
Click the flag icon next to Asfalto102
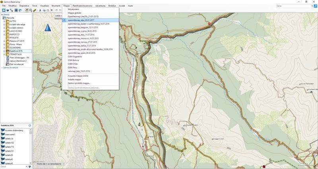[3, 143]
